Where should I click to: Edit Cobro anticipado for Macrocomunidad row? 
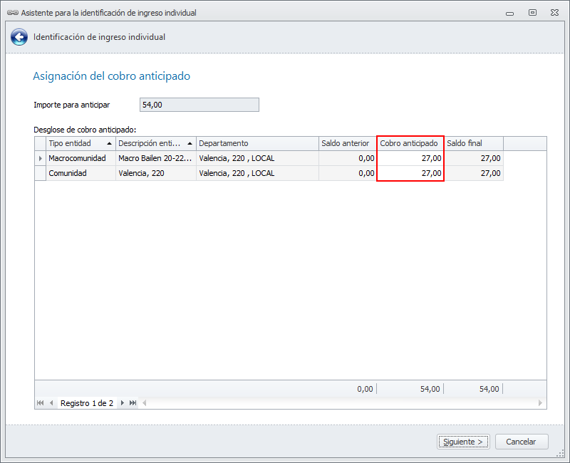410,158
